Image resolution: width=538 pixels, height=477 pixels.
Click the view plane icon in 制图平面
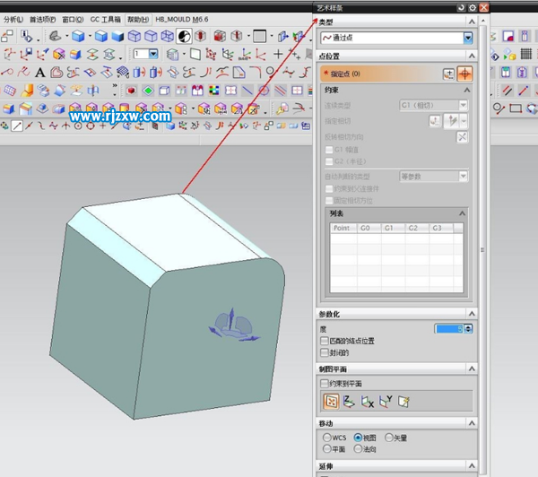point(404,402)
